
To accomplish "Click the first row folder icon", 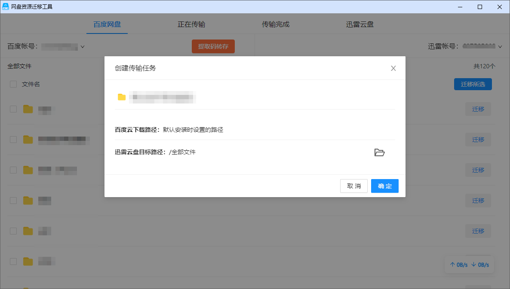I will point(28,109).
